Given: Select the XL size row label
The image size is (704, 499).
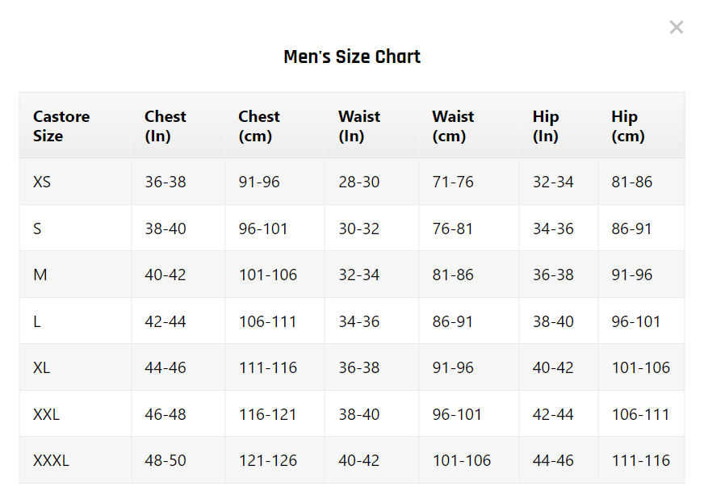Looking at the screenshot, I should pos(42,367).
